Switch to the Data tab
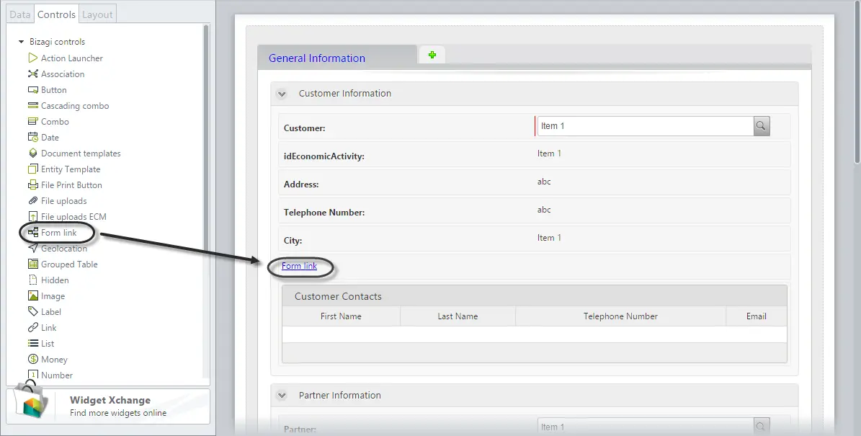The width and height of the screenshot is (861, 436). point(19,15)
